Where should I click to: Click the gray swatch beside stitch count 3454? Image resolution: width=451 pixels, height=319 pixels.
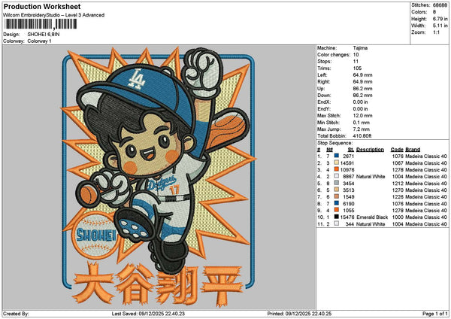click(336, 183)
